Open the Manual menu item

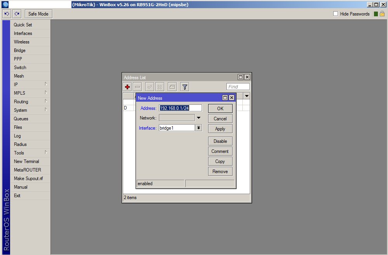tap(30, 187)
